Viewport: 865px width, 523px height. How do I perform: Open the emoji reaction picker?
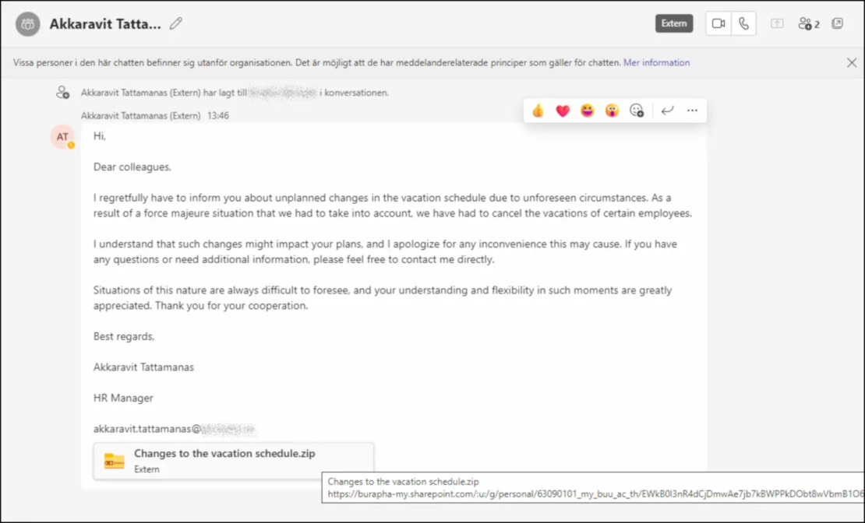pyautogui.click(x=637, y=111)
